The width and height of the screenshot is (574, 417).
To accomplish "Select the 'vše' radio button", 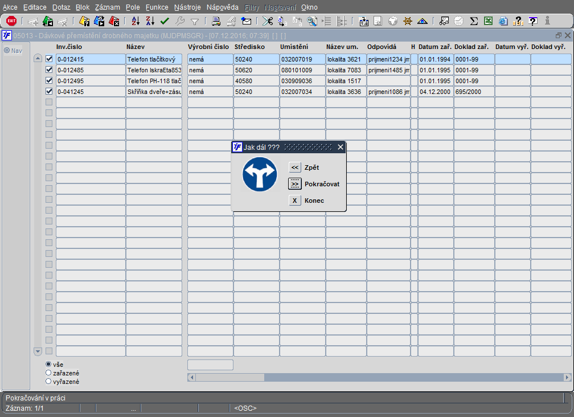I will tap(48, 364).
